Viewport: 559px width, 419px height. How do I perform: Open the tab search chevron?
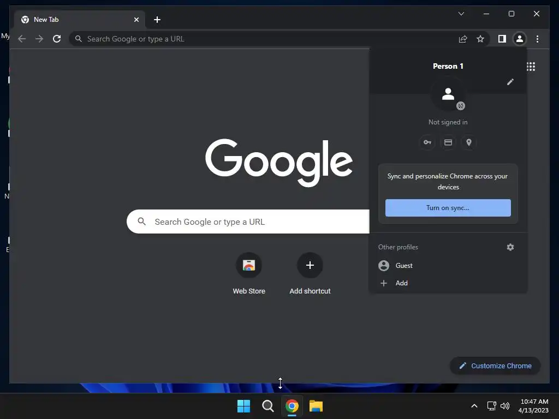(461, 14)
